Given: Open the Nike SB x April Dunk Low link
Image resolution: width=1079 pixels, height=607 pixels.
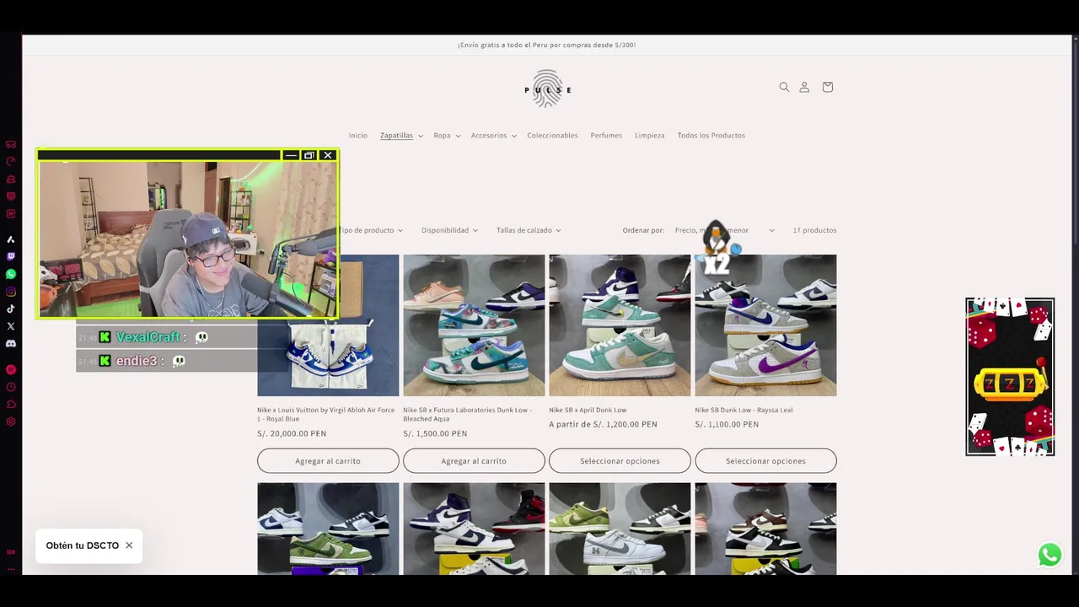Looking at the screenshot, I should coord(588,410).
